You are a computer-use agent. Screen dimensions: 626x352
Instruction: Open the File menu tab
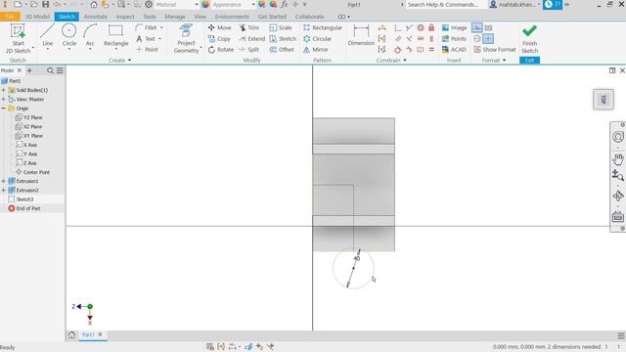10,17
